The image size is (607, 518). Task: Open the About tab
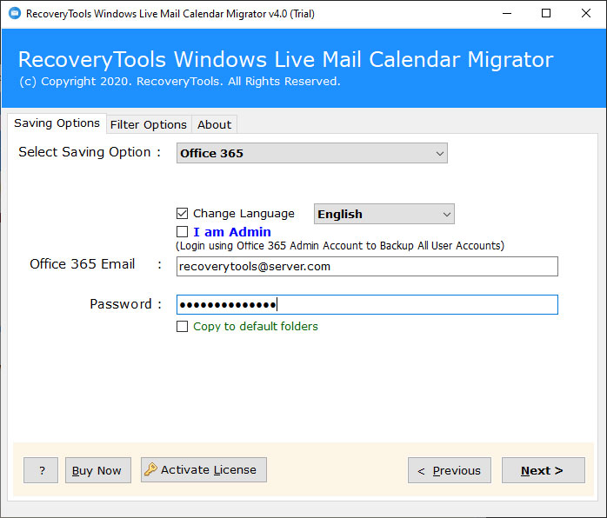click(x=214, y=124)
